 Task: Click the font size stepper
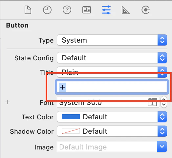pos(164,102)
